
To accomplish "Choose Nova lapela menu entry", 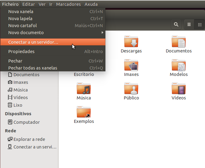I will (53, 19).
